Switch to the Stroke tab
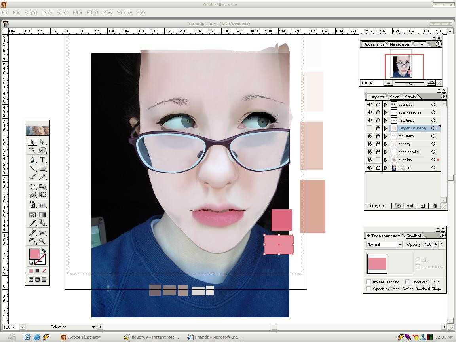 (x=411, y=97)
